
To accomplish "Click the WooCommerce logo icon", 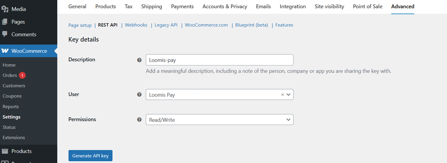I will 5,51.
